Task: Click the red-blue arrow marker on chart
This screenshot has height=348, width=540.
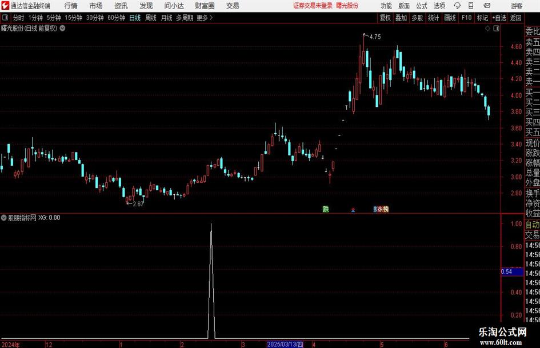Action: [x=353, y=210]
